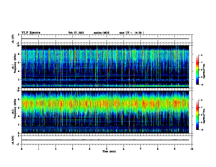Click the ch.2 color scale log(PSD) label
216x167 pixels.
tap(204, 116)
